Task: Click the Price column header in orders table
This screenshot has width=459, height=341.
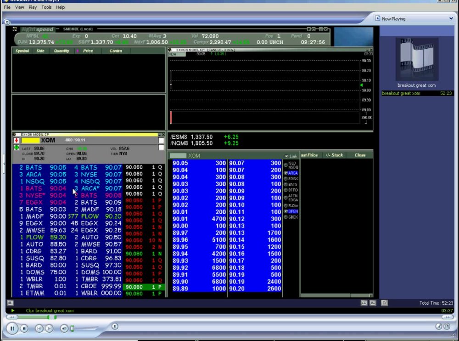Action: (88, 51)
